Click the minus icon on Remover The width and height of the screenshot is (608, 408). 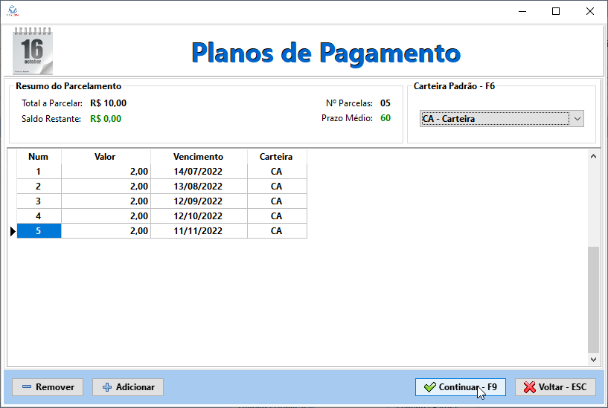pos(27,386)
